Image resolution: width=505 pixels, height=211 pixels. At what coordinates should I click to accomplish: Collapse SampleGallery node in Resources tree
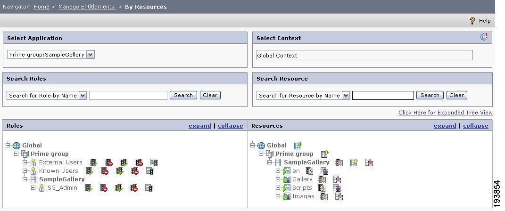pos(270,162)
